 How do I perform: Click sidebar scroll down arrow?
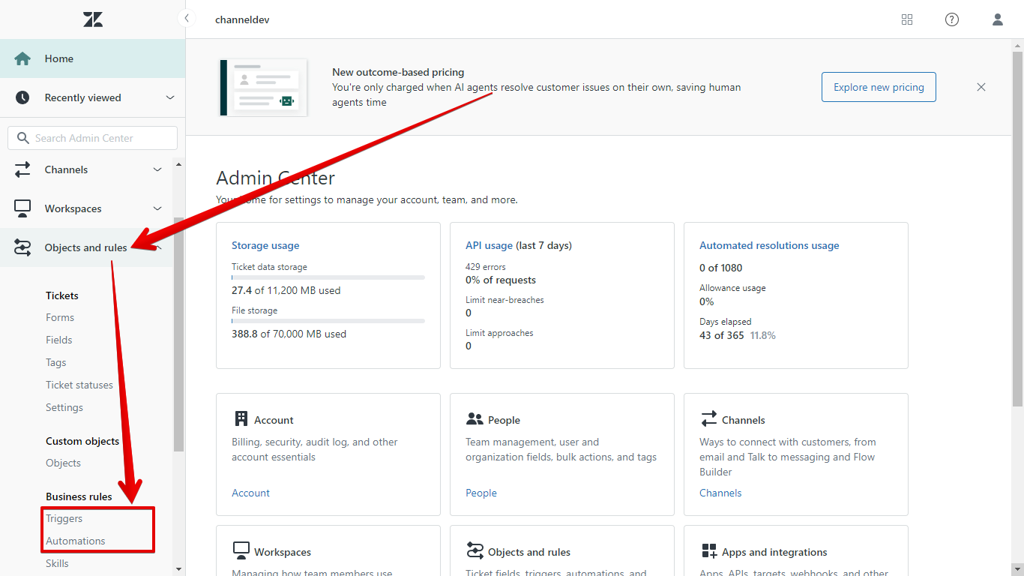178,569
